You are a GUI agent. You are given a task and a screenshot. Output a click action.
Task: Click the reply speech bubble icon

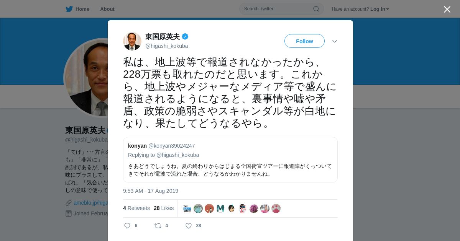[127, 226]
